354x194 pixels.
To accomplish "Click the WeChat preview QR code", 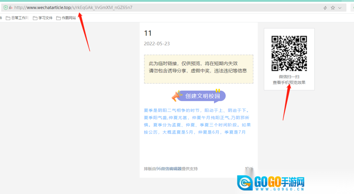I will 289,53.
